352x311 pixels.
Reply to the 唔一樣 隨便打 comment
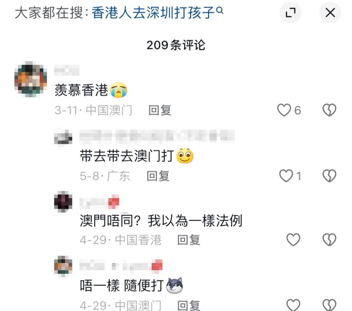pyautogui.click(x=189, y=305)
